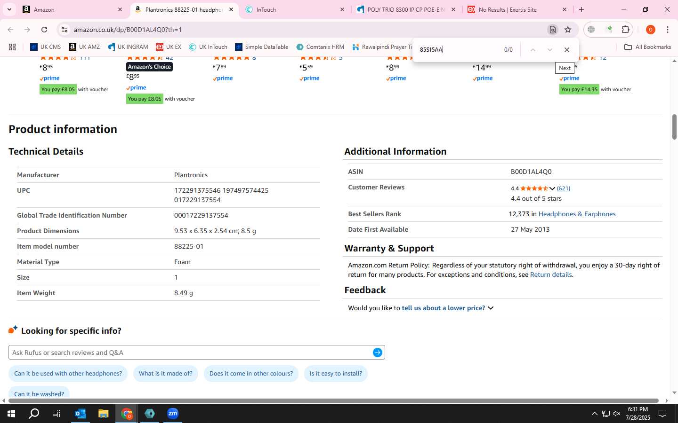Open Return details link
Viewport: 678px width, 423px height.
(551, 274)
